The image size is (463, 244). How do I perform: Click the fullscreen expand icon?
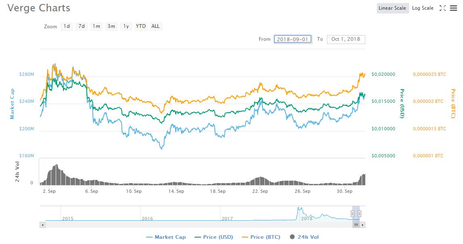tap(442, 8)
